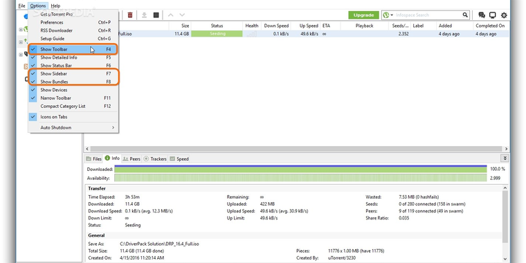The height and width of the screenshot is (263, 526).
Task: Click the Move Down Queue arrow
Action: 182,15
